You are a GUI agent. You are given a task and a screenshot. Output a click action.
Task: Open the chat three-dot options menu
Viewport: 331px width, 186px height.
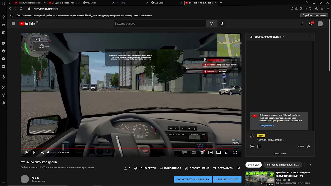pyautogui.click(x=310, y=37)
